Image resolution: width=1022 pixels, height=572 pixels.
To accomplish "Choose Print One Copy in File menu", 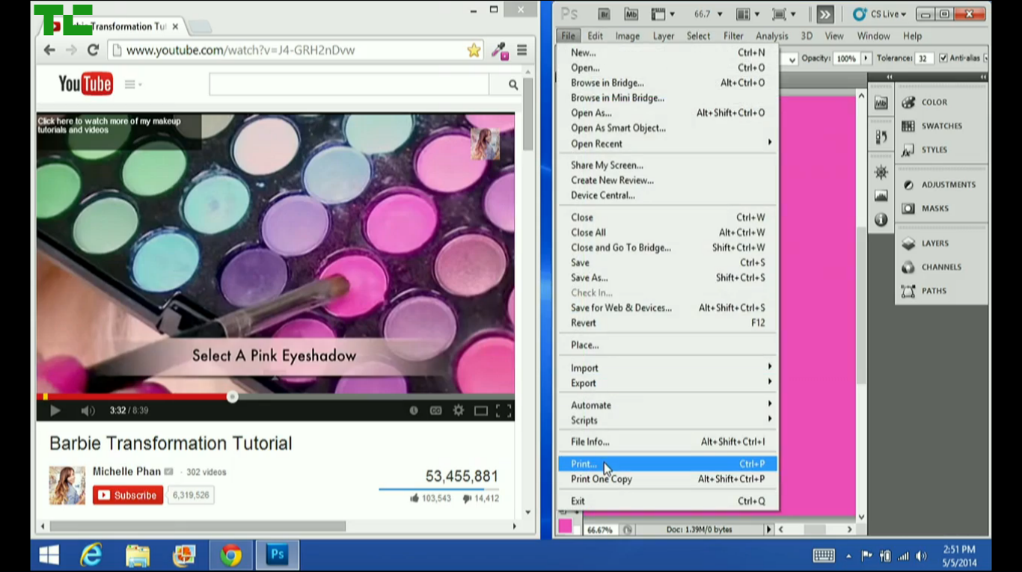I will (667, 479).
